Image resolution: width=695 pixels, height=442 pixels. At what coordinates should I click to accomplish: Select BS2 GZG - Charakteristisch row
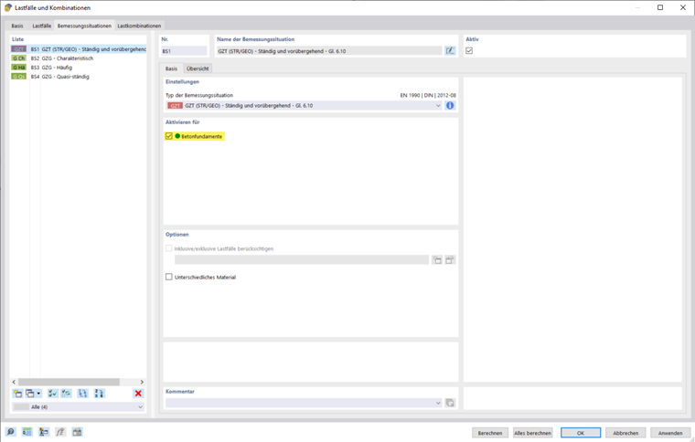[79, 58]
